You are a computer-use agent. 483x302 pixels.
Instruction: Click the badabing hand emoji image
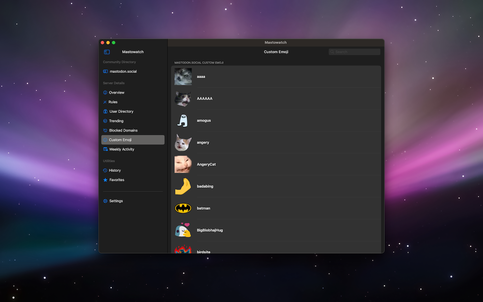(183, 186)
